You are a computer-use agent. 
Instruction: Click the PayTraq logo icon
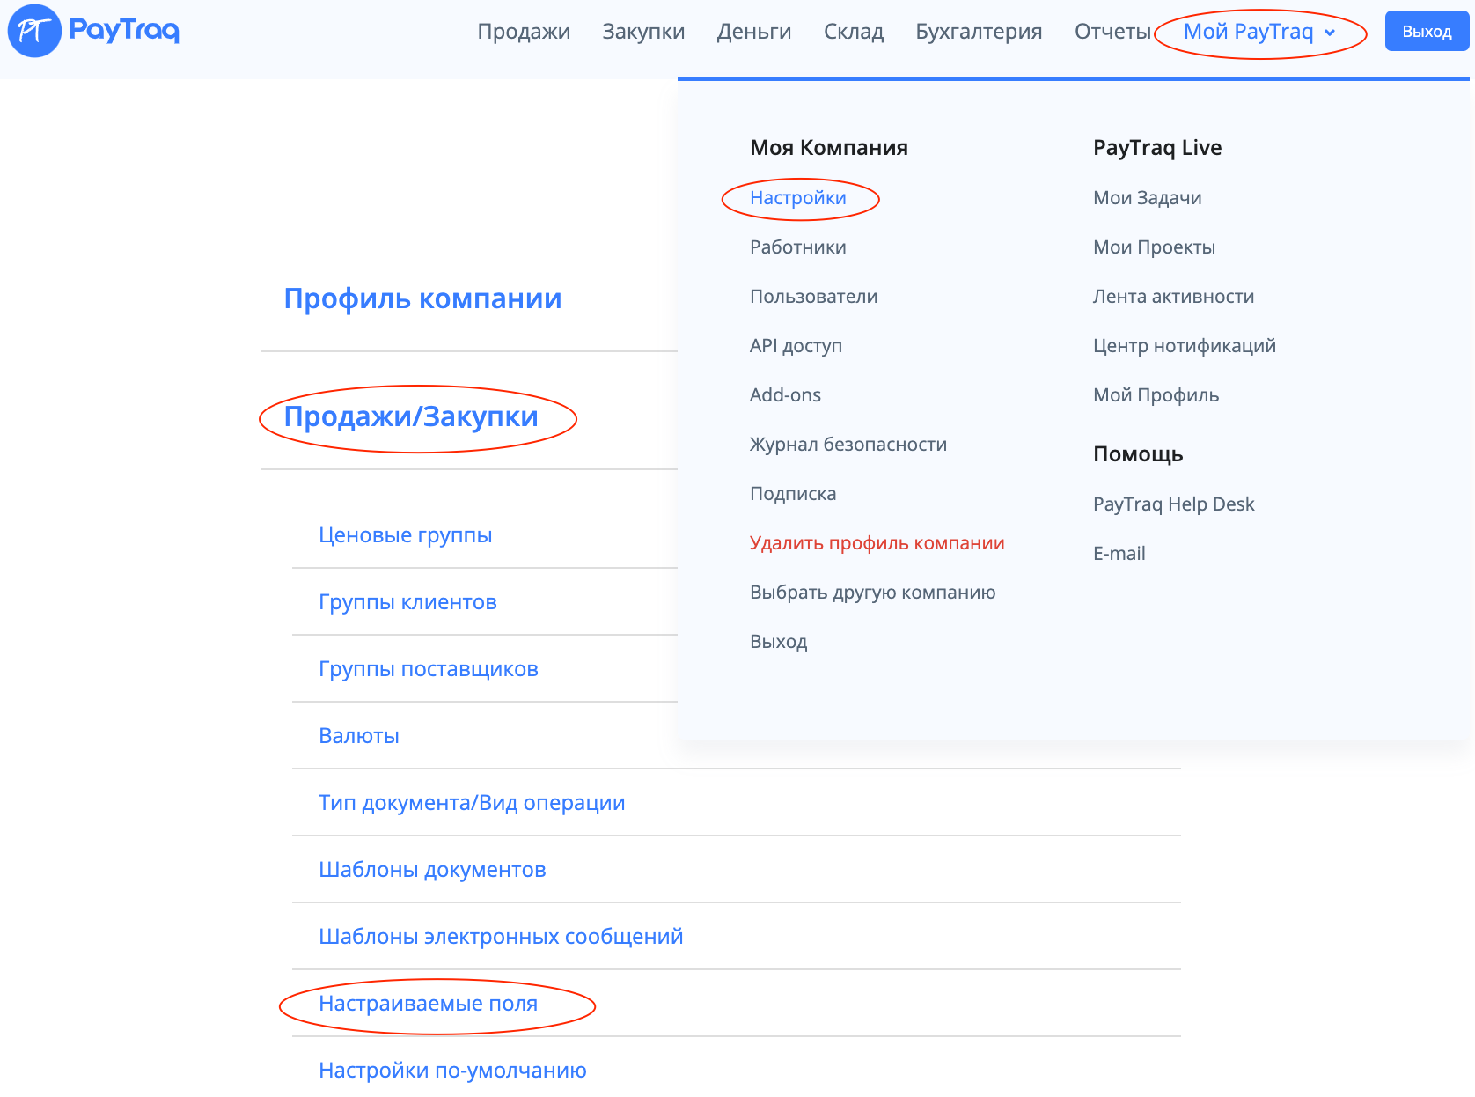(x=34, y=31)
